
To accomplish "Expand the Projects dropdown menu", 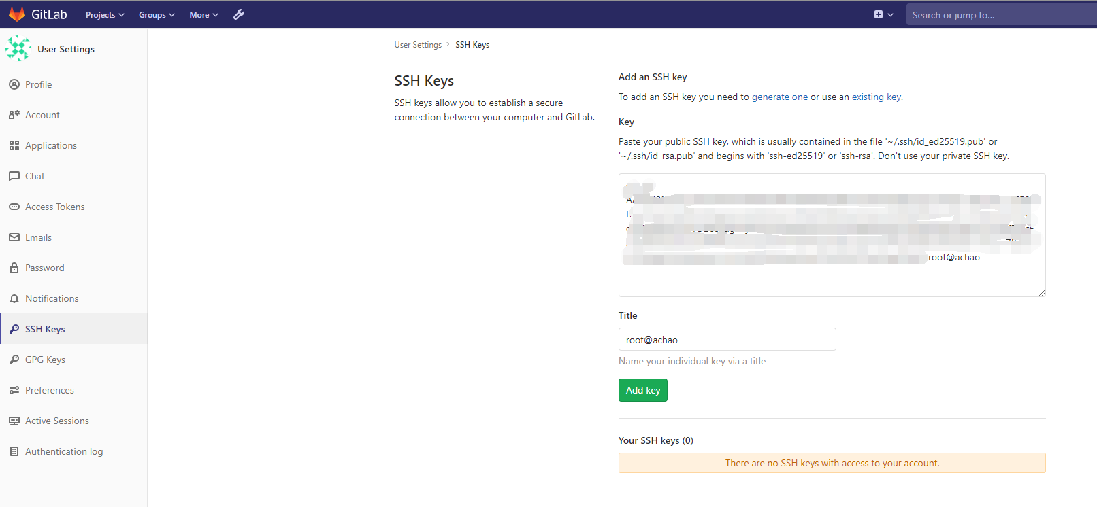I will click(105, 15).
